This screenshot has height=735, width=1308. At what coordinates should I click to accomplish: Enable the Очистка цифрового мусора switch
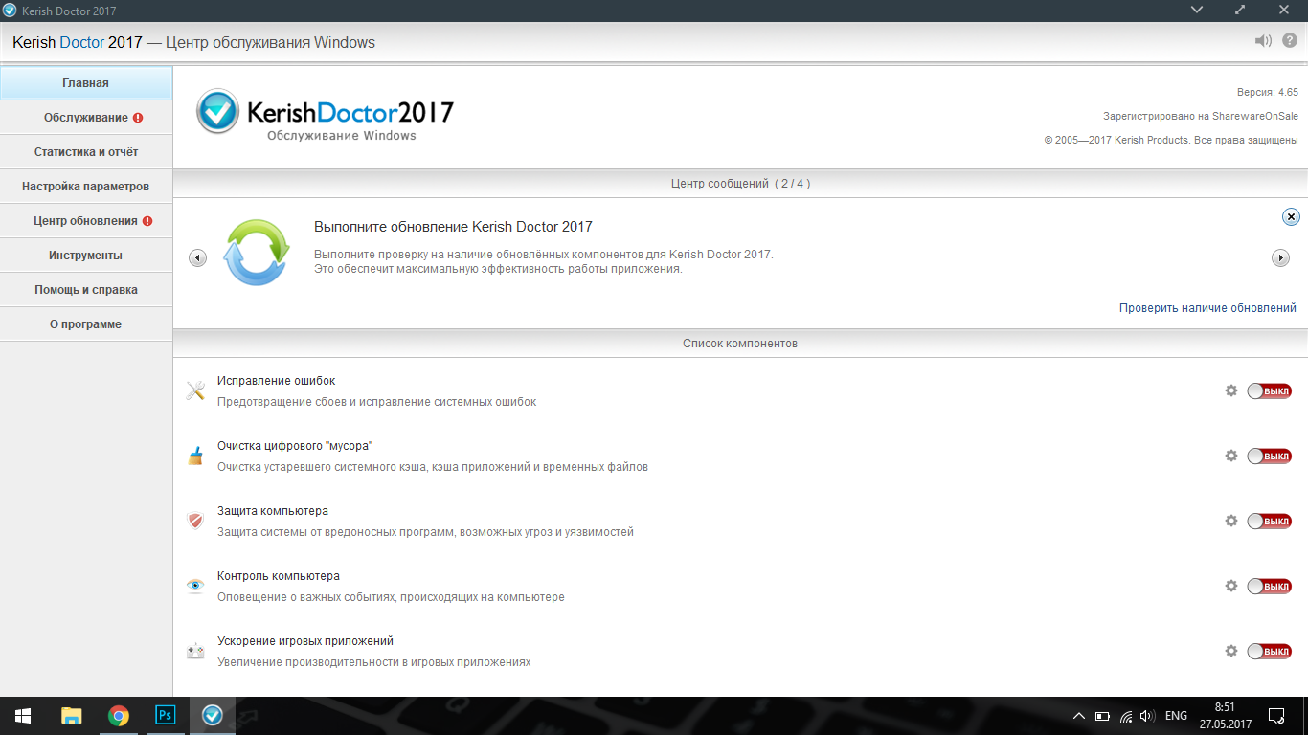coord(1269,456)
